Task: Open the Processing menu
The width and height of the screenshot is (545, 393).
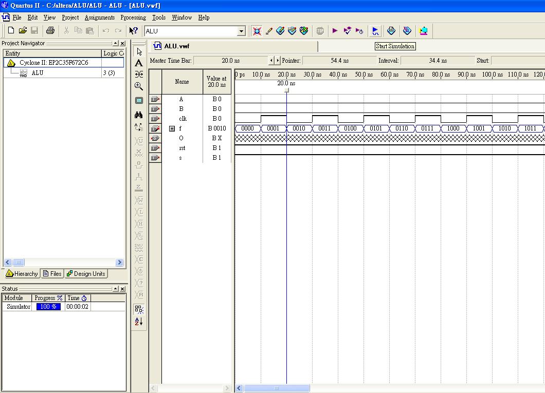Action: [x=133, y=17]
